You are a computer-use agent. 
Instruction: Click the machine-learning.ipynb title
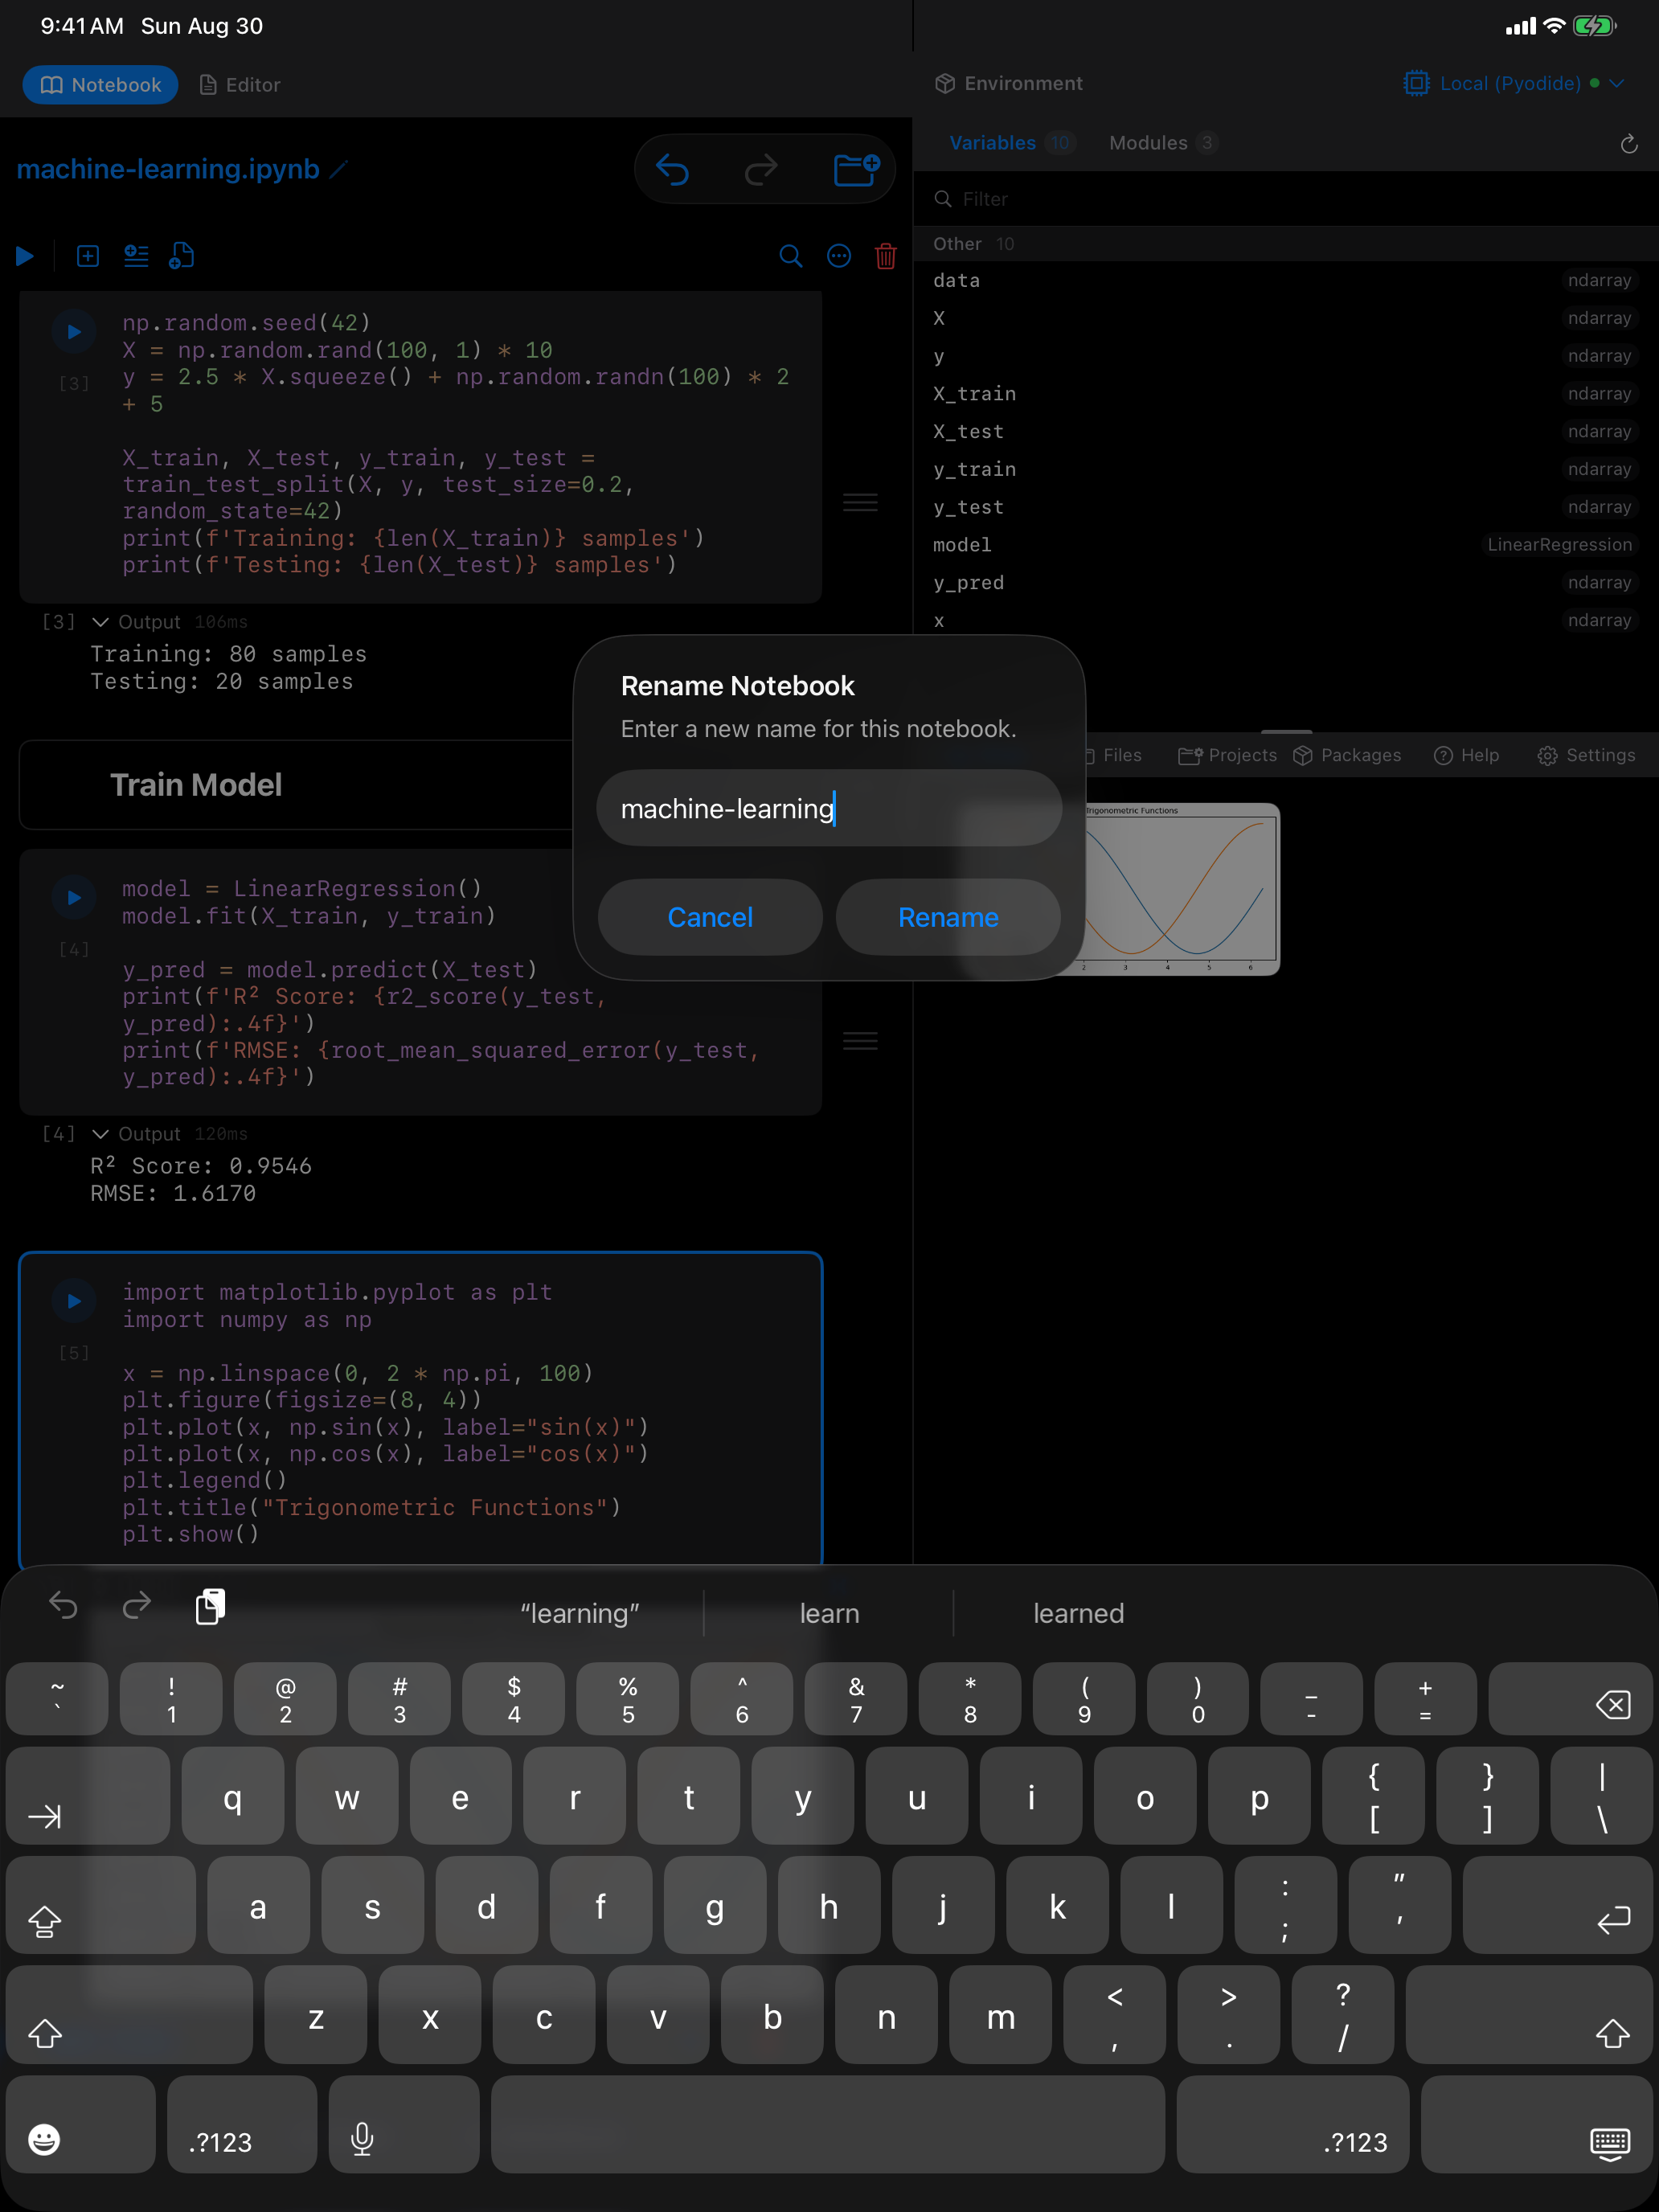pyautogui.click(x=168, y=170)
